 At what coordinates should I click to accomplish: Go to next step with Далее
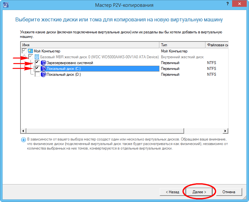(x=199, y=192)
